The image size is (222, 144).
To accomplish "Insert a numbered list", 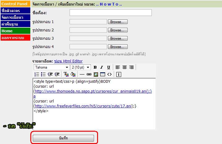I will tap(37, 74).
